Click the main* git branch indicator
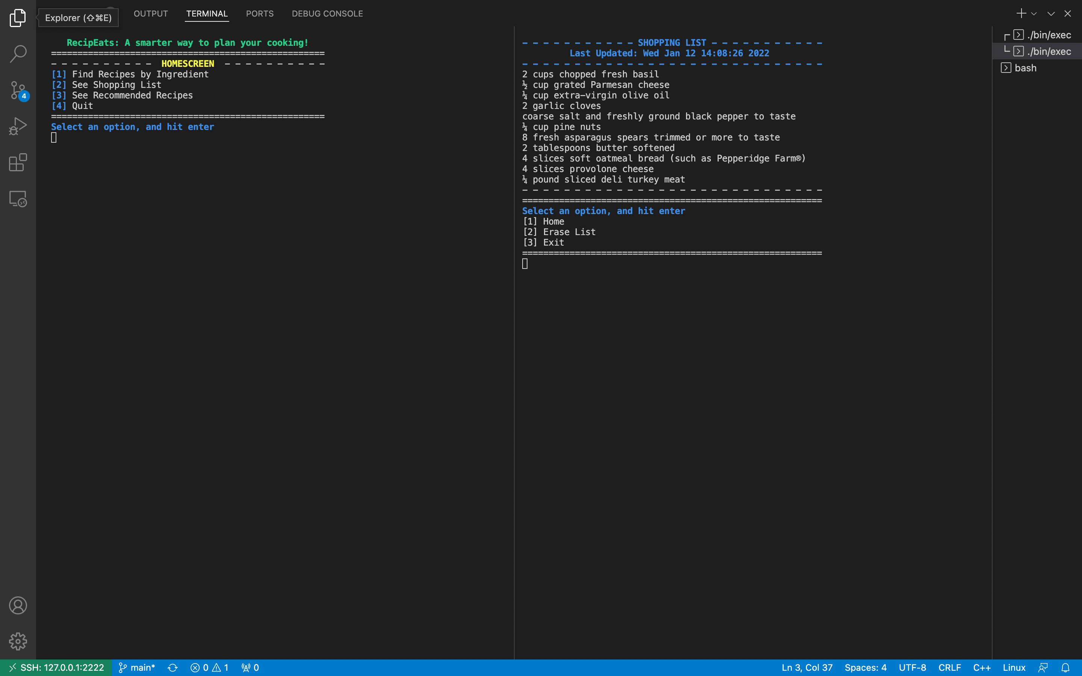 (x=136, y=667)
